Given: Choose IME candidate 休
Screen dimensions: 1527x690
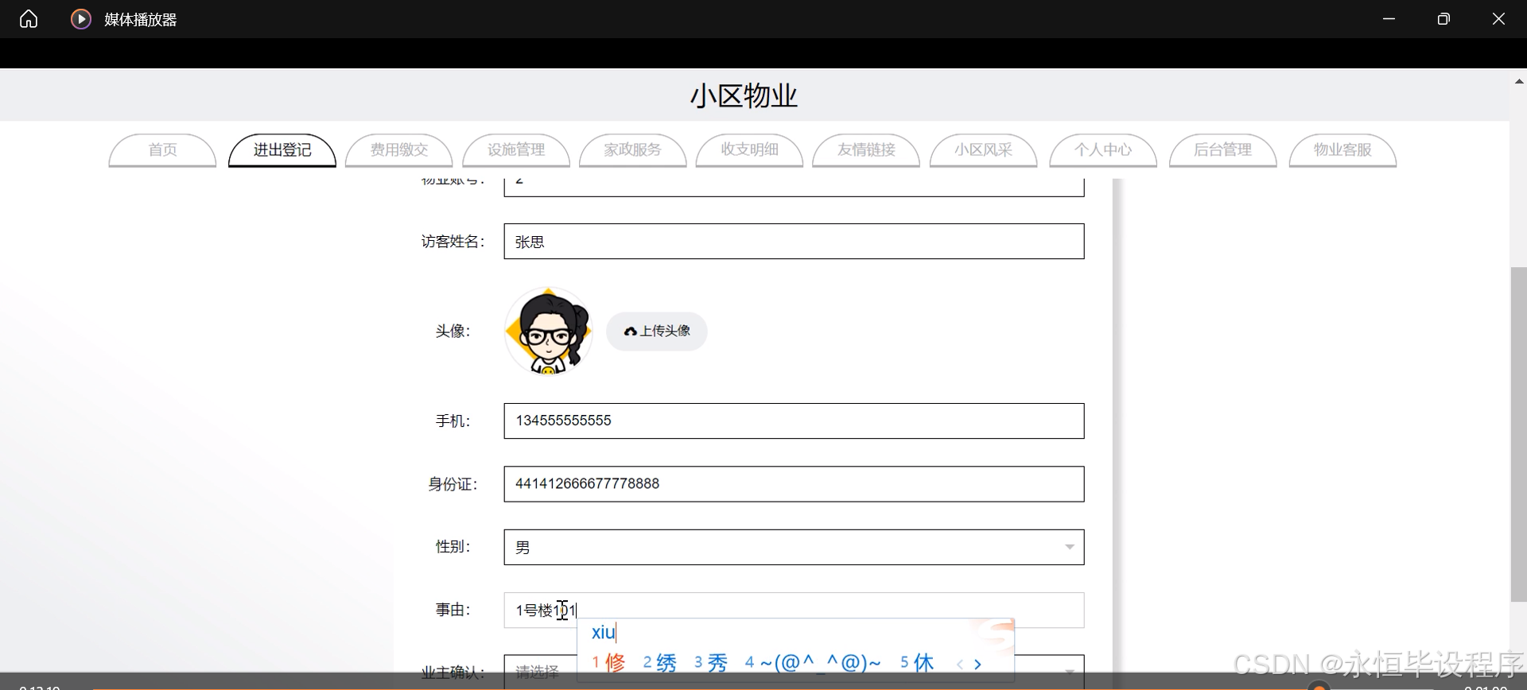Looking at the screenshot, I should [x=917, y=662].
